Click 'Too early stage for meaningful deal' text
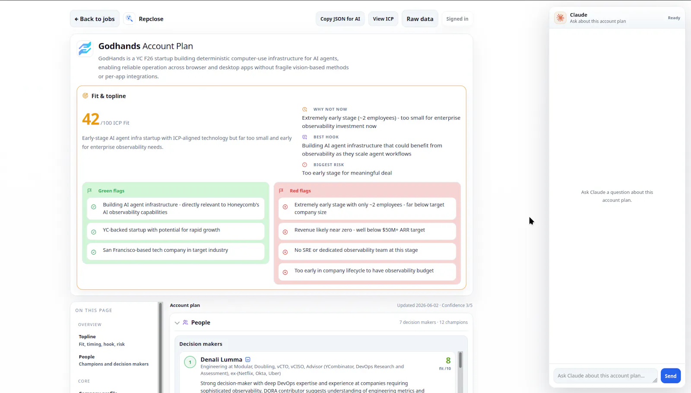Screen dimensions: 691x393 347,173
